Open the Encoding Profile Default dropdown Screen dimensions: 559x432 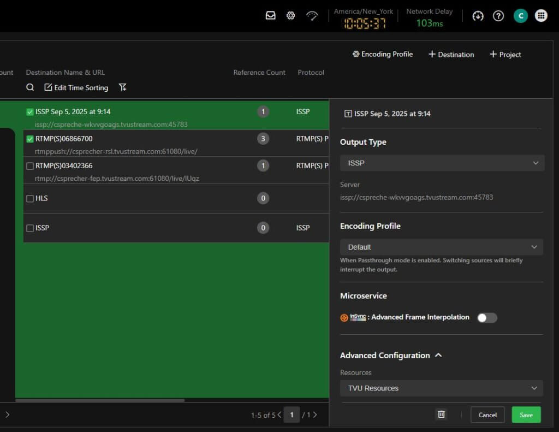pos(441,247)
